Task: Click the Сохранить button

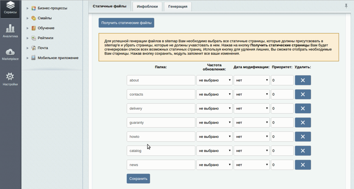Action: coord(138,178)
